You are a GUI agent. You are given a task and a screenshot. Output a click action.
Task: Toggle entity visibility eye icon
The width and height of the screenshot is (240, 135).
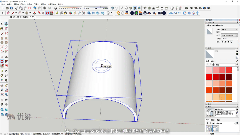(x=222, y=42)
